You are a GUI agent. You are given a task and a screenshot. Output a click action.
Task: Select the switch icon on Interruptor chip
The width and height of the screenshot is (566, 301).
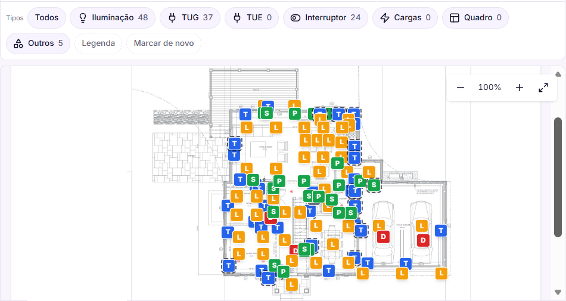pyautogui.click(x=296, y=18)
